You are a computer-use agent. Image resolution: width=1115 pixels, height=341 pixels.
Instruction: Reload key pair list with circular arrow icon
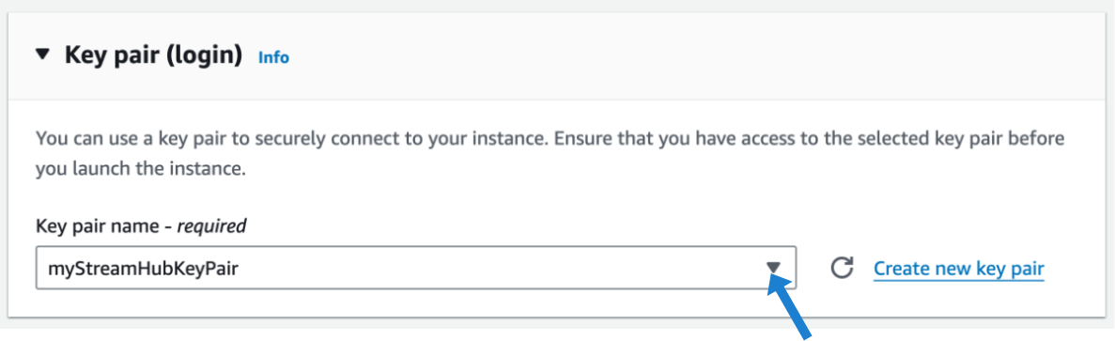pos(842,268)
